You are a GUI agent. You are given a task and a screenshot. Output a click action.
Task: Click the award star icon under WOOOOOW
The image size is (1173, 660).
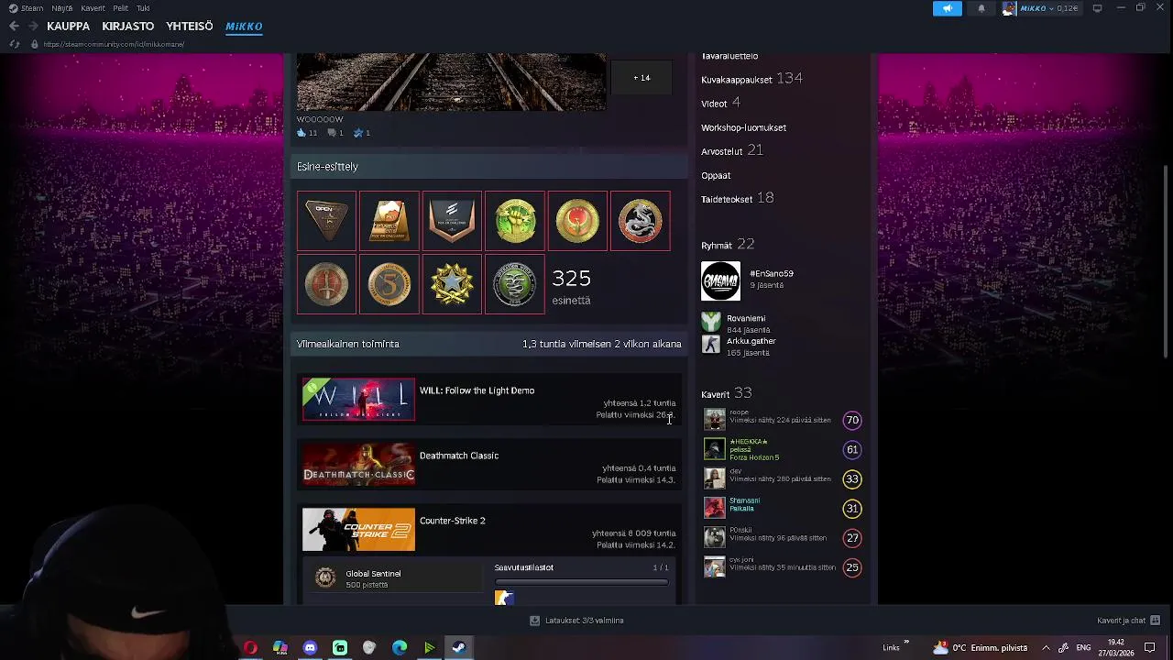click(x=358, y=133)
